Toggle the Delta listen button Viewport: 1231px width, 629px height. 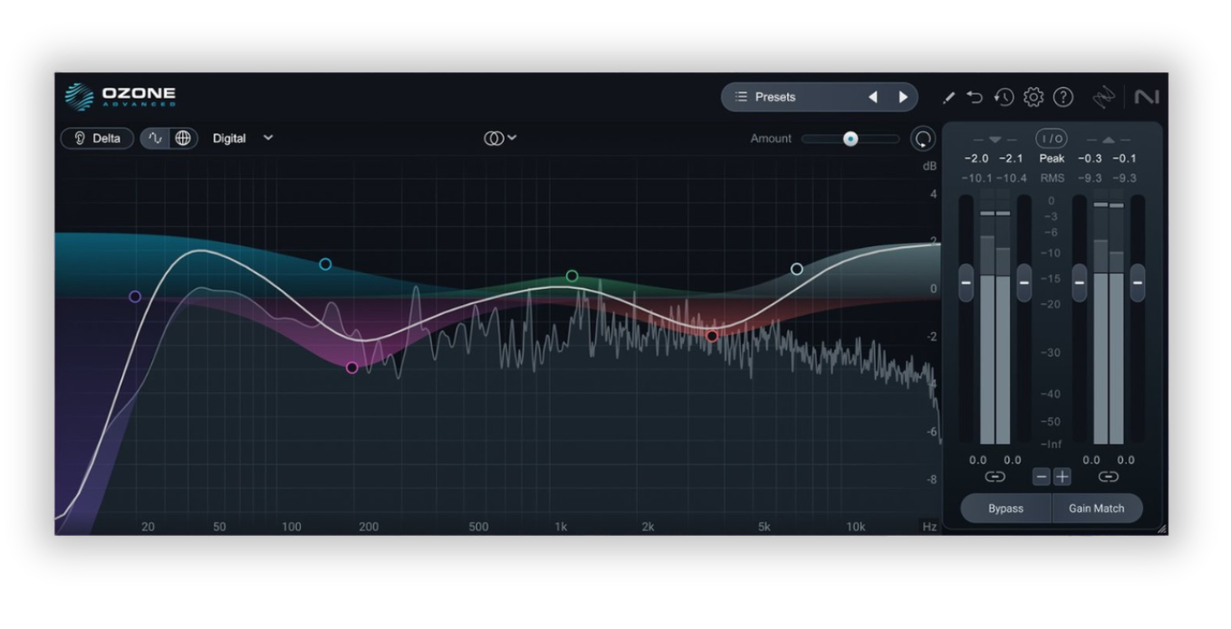[97, 138]
